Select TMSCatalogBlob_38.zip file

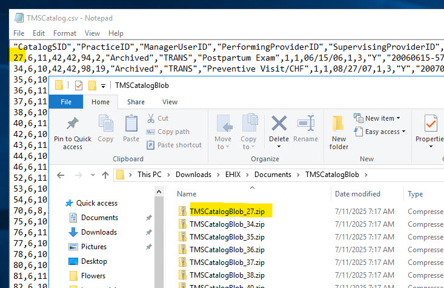(227, 275)
